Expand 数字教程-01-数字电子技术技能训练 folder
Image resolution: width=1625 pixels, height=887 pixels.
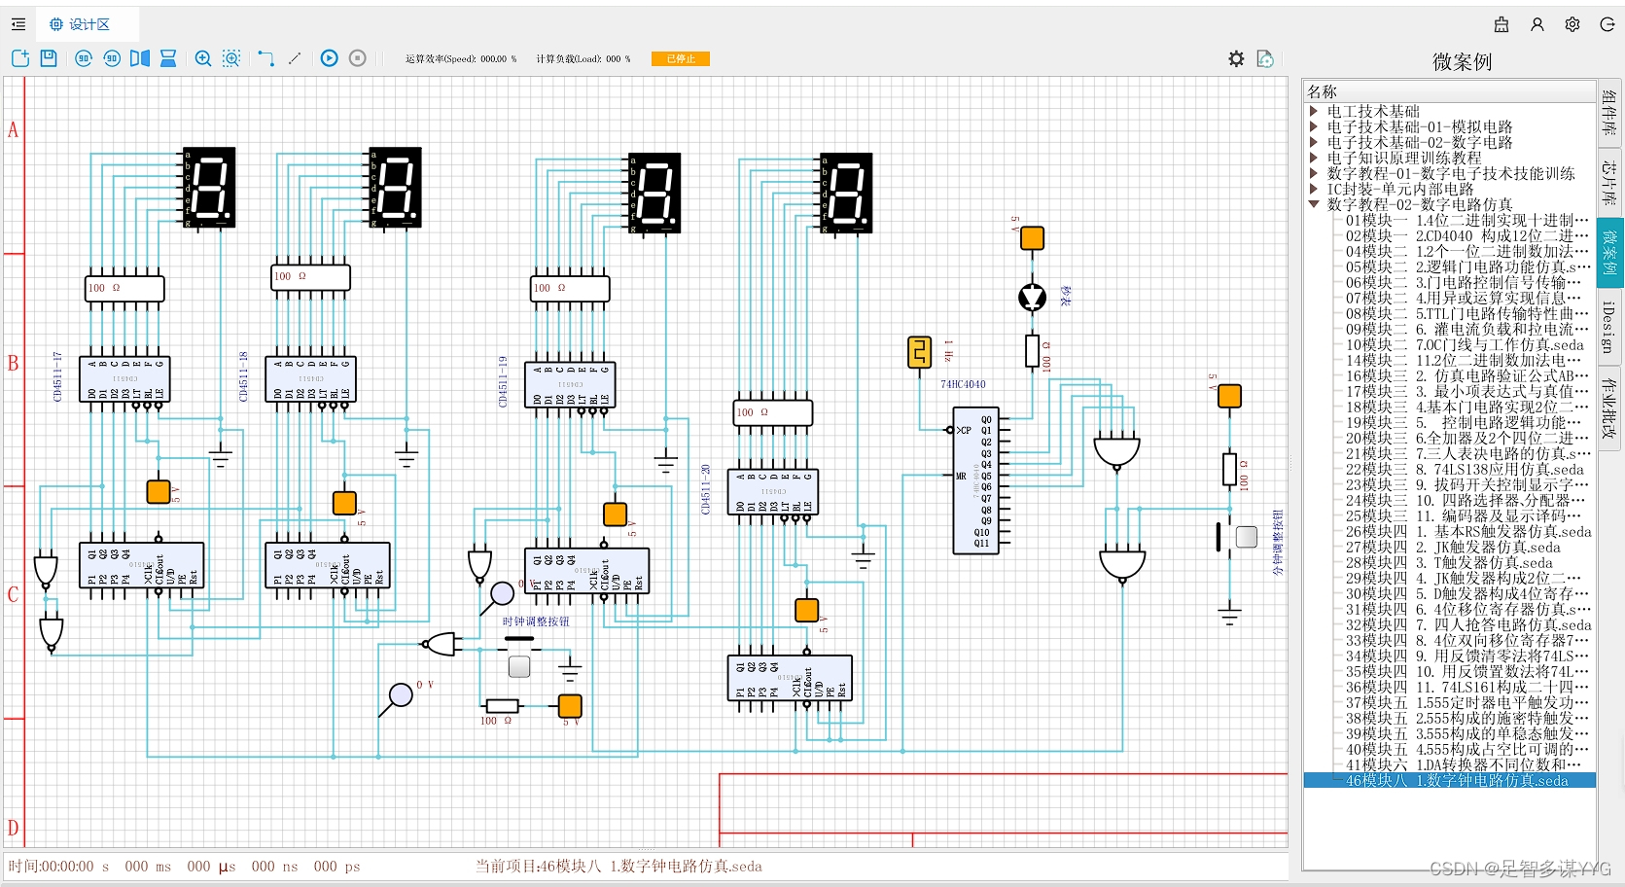click(x=1314, y=173)
